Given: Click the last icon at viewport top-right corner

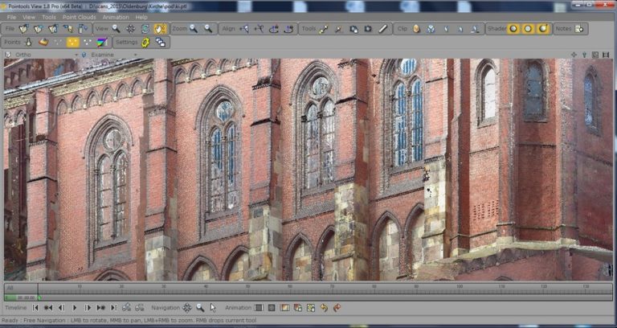Looking at the screenshot, I should 606,55.
